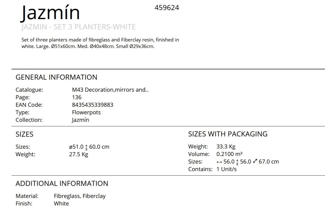Click the material value Fibreglass, Fiberclay
The width and height of the screenshot is (325, 208).
coord(80,196)
